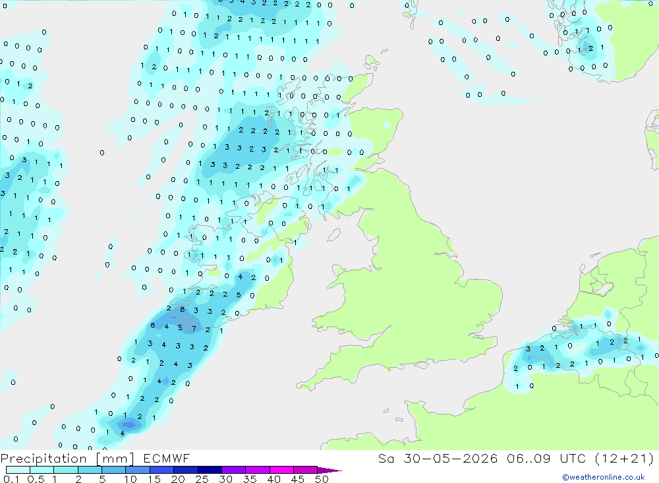This screenshot has height=483, width=659.
Task: Click the '7' precipitation value off southwest Ireland
Action: (194, 329)
